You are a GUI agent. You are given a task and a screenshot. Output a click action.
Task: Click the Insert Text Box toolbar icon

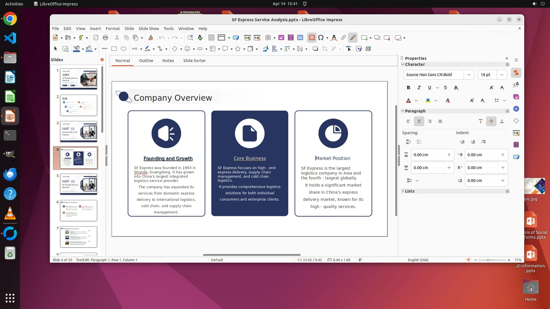point(312,38)
